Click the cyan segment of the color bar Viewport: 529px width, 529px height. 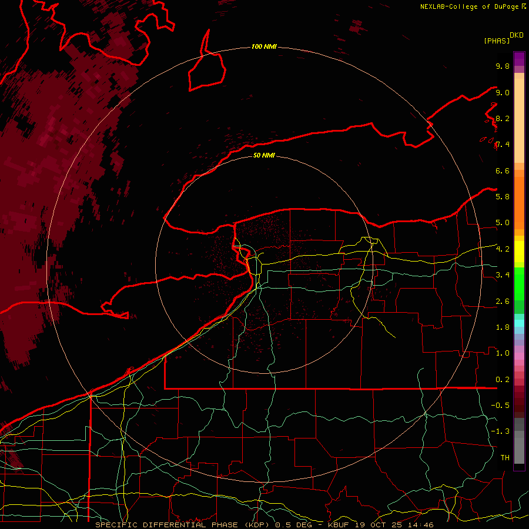click(x=519, y=323)
